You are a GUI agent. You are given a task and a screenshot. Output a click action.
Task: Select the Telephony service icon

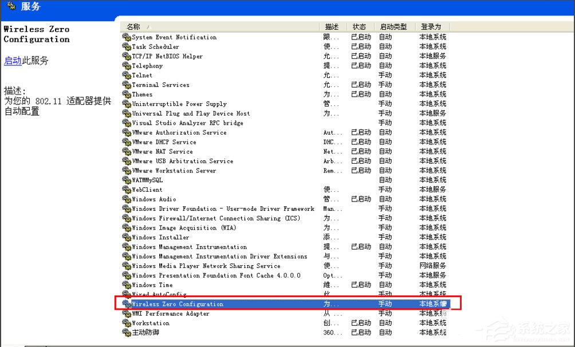point(127,65)
